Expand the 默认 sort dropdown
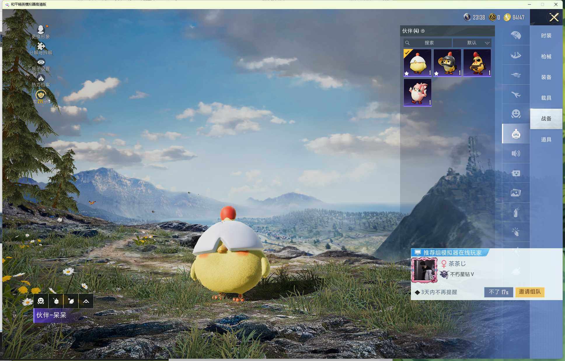 click(x=472, y=43)
